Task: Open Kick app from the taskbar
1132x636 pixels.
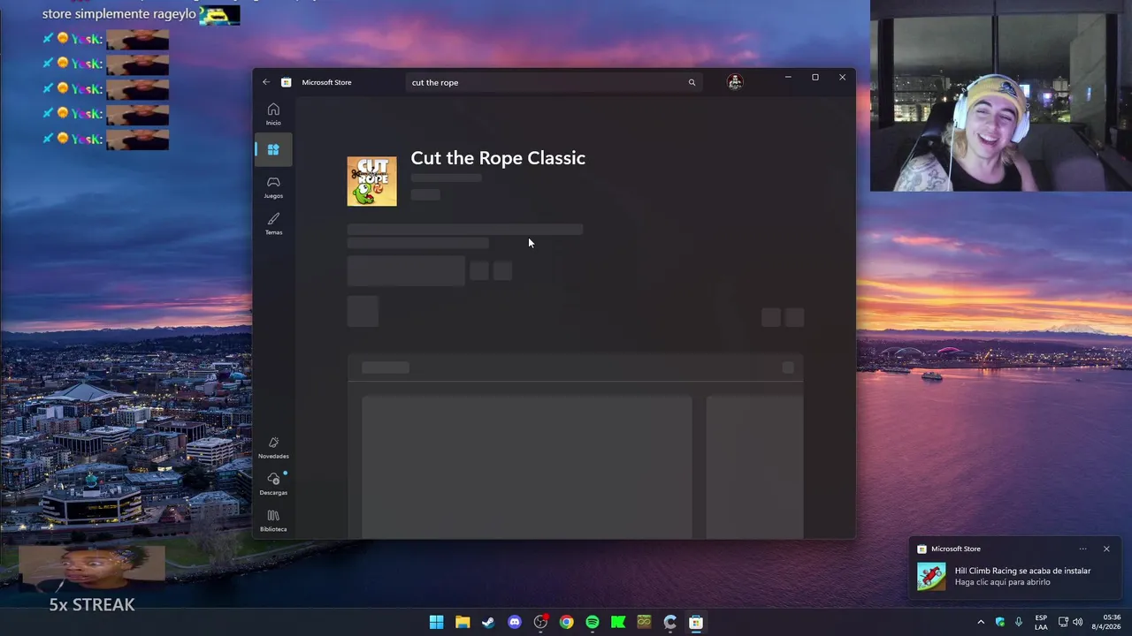Action: (618, 622)
